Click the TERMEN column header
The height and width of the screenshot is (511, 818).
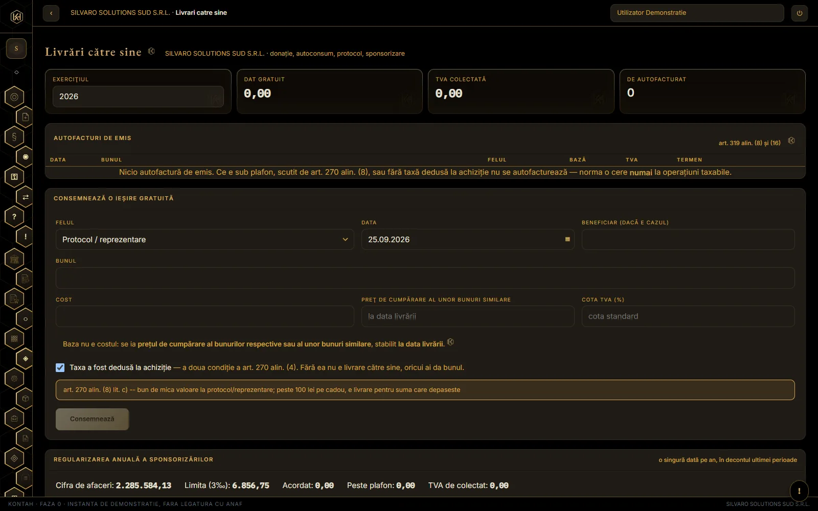tap(689, 160)
